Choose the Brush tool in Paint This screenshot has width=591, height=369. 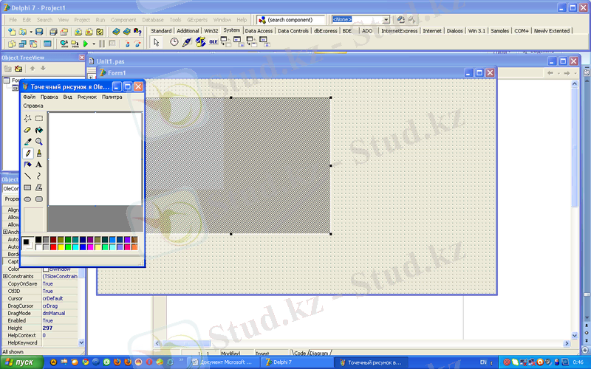coord(39,154)
